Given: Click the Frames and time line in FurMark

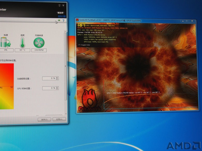Looking at the screenshot, I should click(x=90, y=33).
